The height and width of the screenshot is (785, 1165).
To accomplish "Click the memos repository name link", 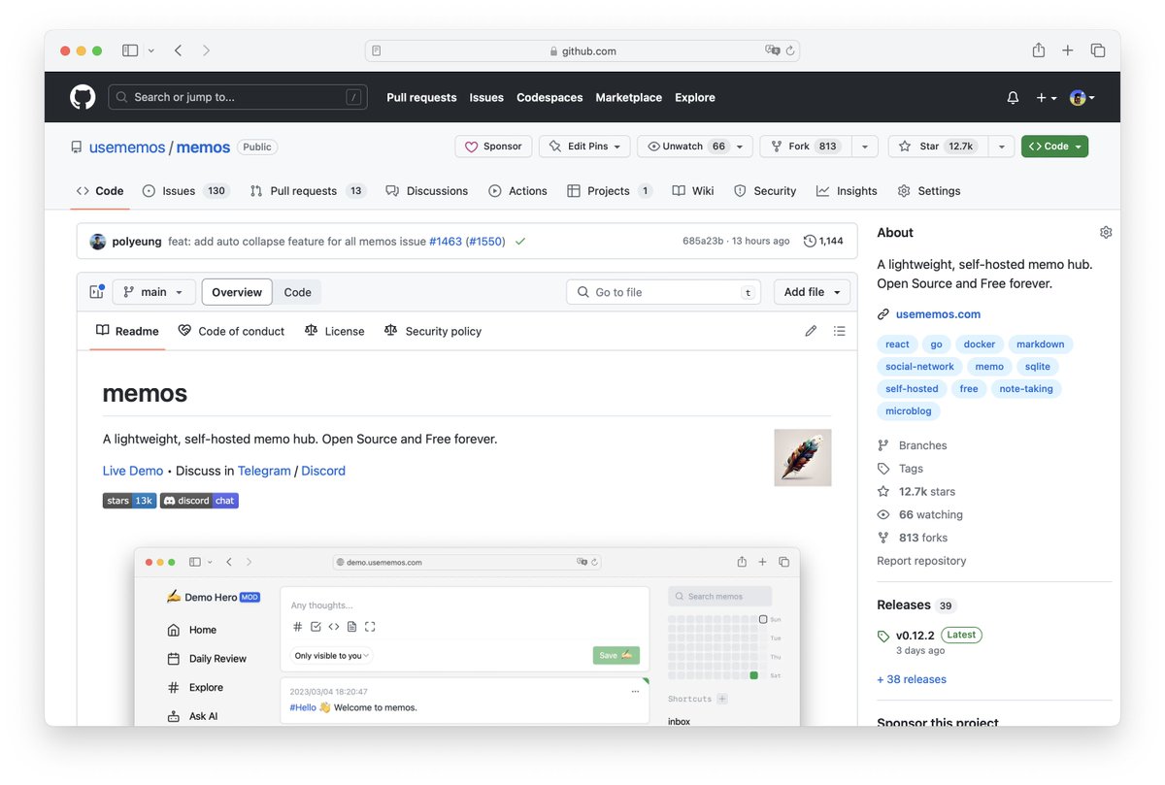I will [203, 147].
